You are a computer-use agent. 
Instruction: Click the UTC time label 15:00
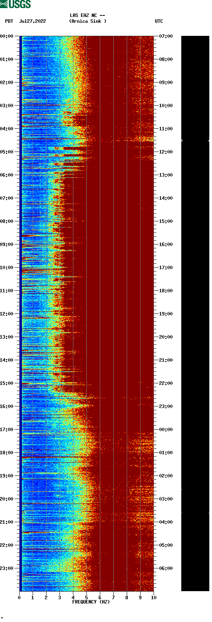point(166,221)
